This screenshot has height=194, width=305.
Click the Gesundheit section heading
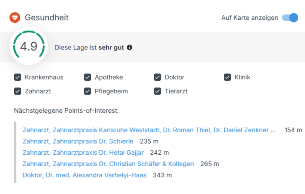tap(47, 17)
